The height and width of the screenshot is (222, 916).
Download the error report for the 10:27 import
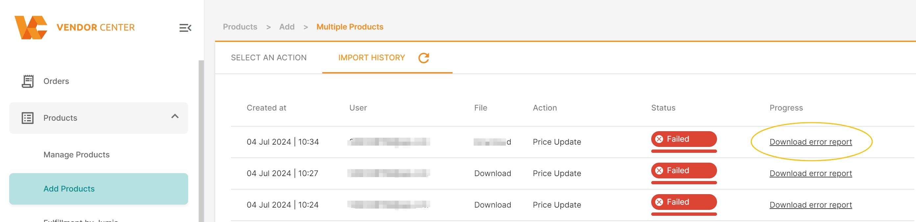[x=810, y=173]
